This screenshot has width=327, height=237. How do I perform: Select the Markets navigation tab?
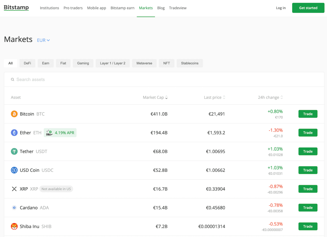click(x=146, y=8)
